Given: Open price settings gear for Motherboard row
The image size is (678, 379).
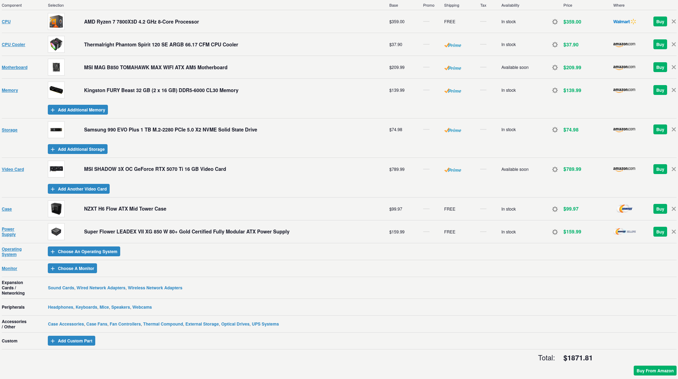Looking at the screenshot, I should (555, 68).
